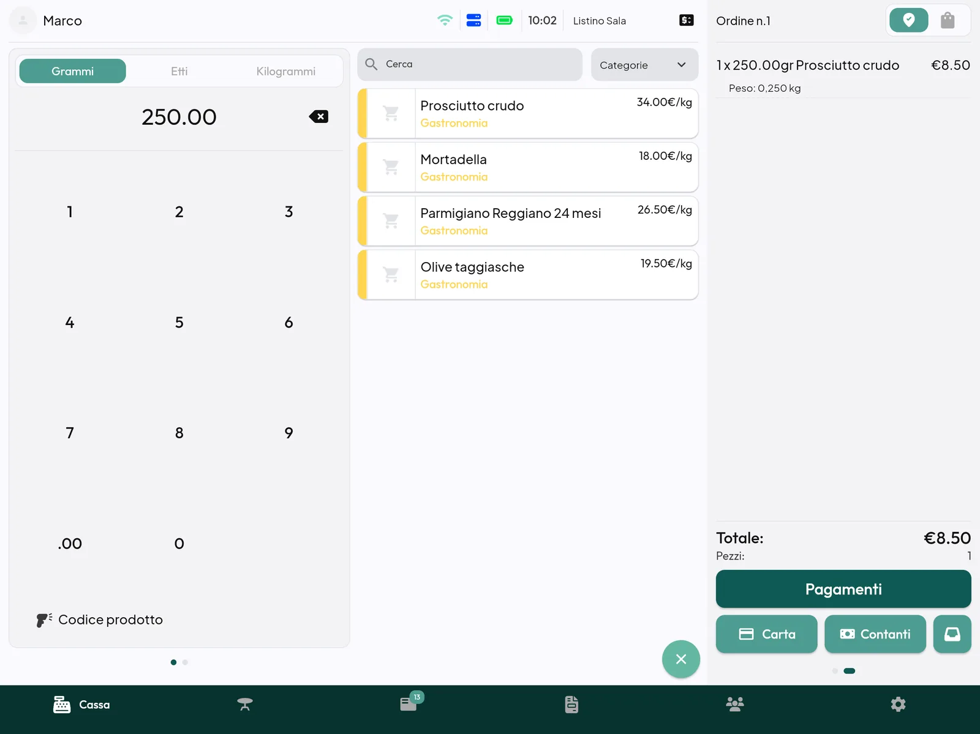Open settings gear in bottom bar
Screen dimensions: 980x734
pyautogui.click(x=898, y=705)
